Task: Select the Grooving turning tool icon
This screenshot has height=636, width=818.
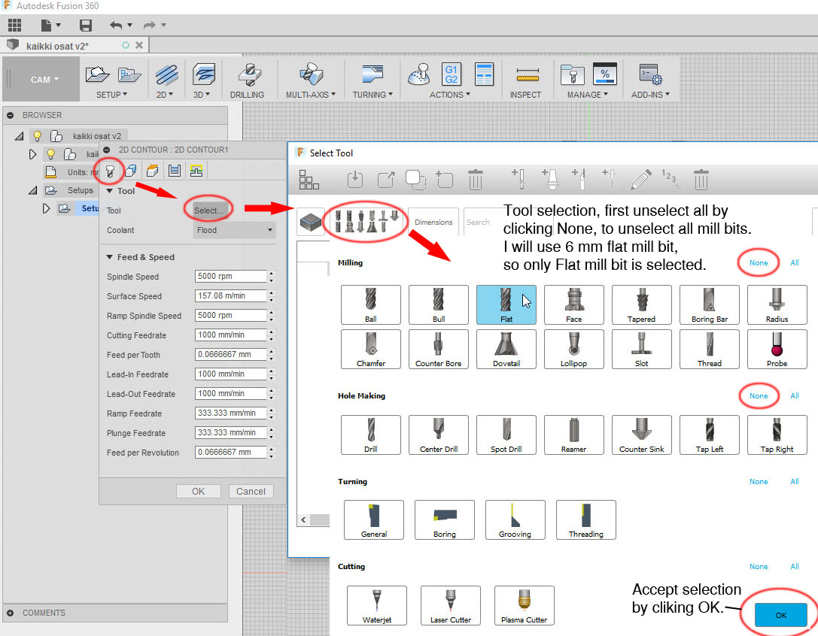Action: (515, 519)
